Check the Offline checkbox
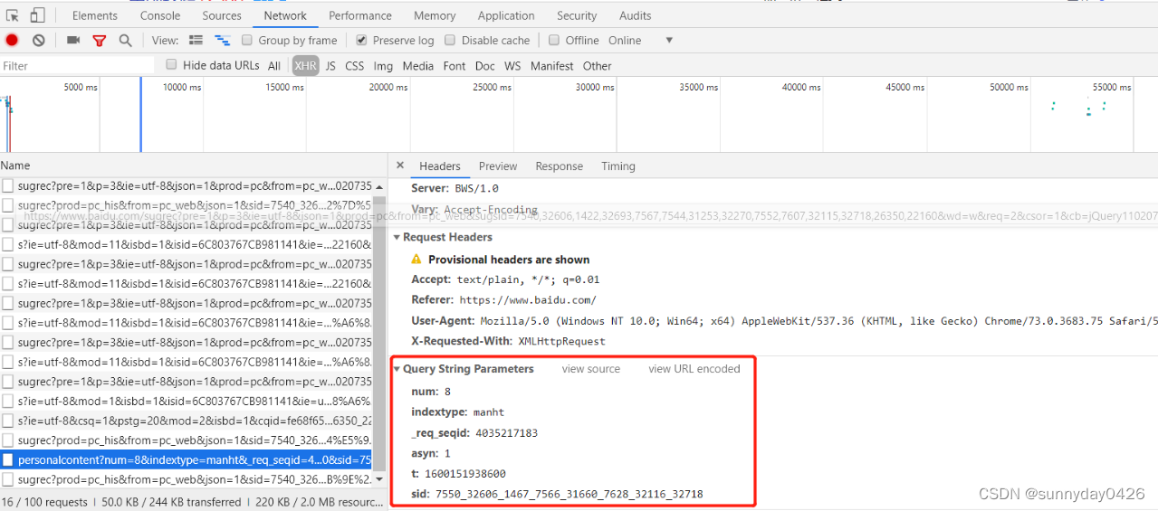This screenshot has height=511, width=1158. (554, 40)
